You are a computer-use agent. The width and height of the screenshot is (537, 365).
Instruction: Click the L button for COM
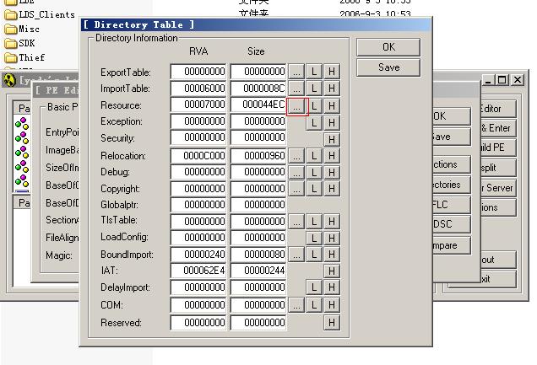pos(314,305)
